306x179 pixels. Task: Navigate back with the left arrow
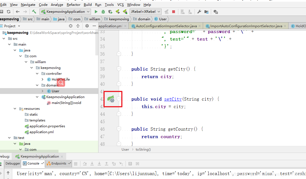tap(18, 12)
